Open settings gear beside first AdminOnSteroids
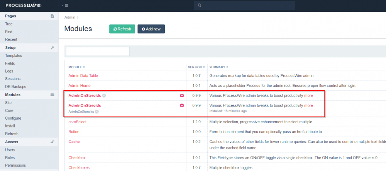 click(104, 95)
